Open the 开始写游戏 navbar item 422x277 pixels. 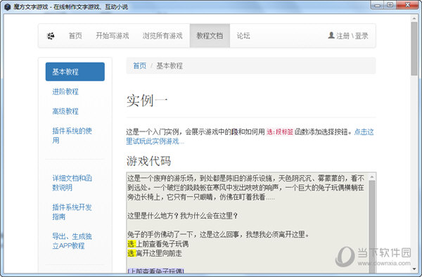tap(113, 36)
